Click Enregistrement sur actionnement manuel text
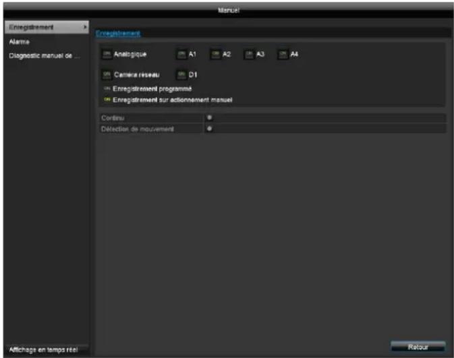The height and width of the screenshot is (358, 454). (173, 100)
